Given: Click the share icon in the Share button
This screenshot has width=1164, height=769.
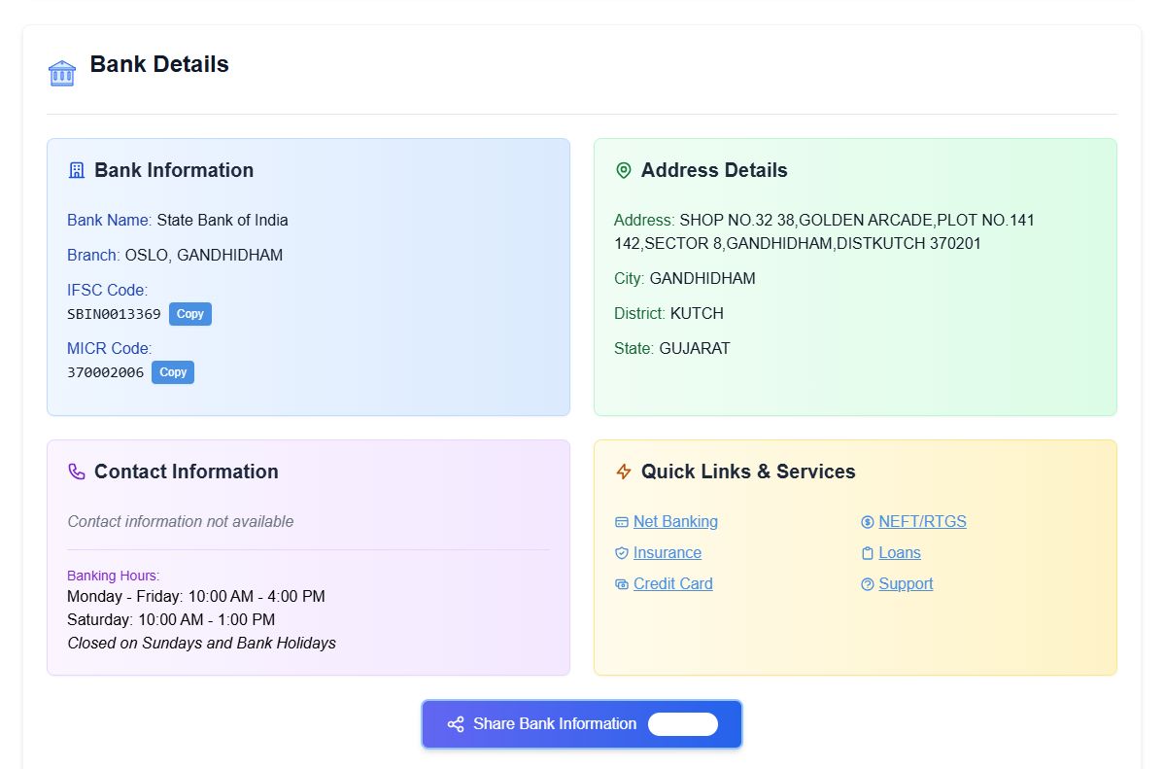Looking at the screenshot, I should pos(456,724).
